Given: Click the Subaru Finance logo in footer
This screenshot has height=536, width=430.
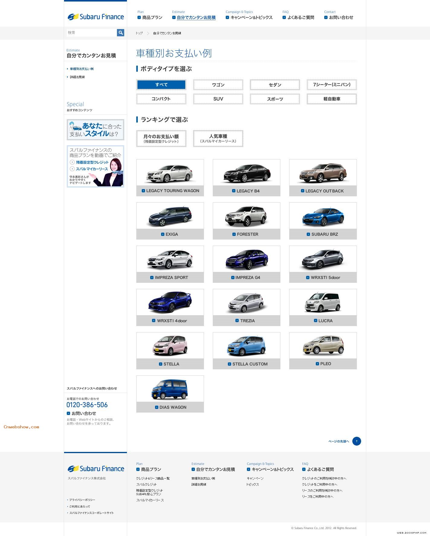Looking at the screenshot, I should pyautogui.click(x=95, y=469).
